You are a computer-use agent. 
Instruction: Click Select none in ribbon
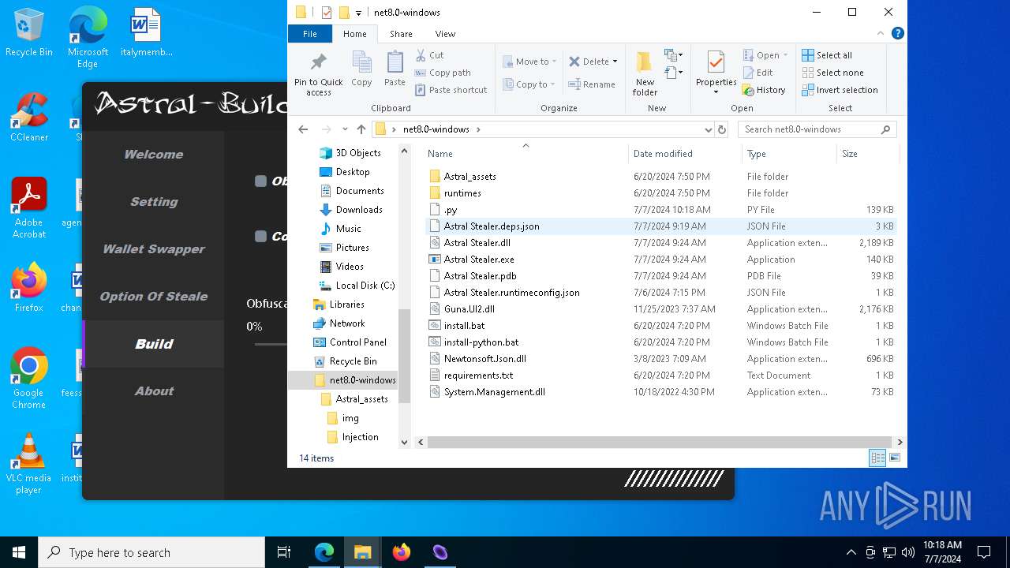point(832,73)
